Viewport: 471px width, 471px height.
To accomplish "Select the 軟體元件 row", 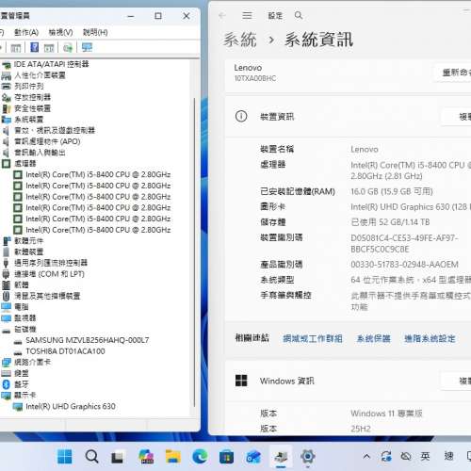I will click(29, 241).
